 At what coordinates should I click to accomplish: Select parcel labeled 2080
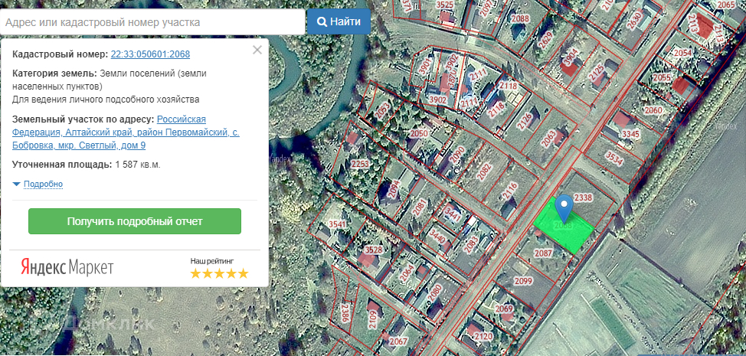(435, 292)
